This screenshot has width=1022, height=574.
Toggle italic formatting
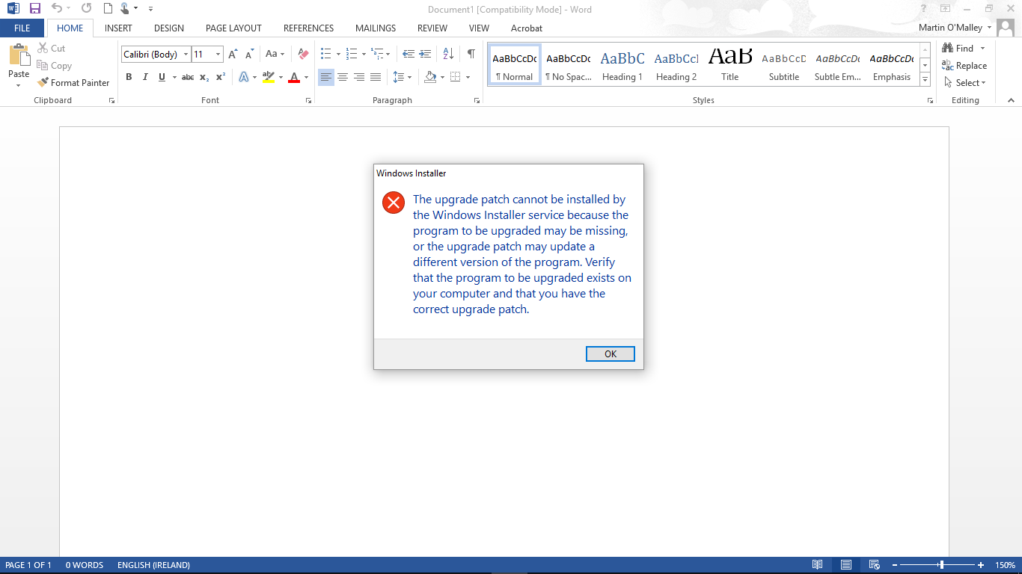144,77
